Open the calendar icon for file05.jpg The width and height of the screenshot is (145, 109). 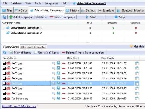[137, 83]
